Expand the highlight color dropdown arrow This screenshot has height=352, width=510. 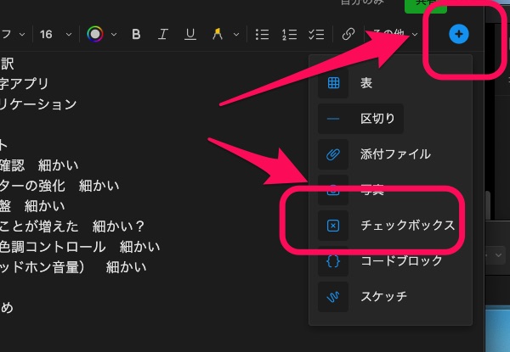(235, 35)
